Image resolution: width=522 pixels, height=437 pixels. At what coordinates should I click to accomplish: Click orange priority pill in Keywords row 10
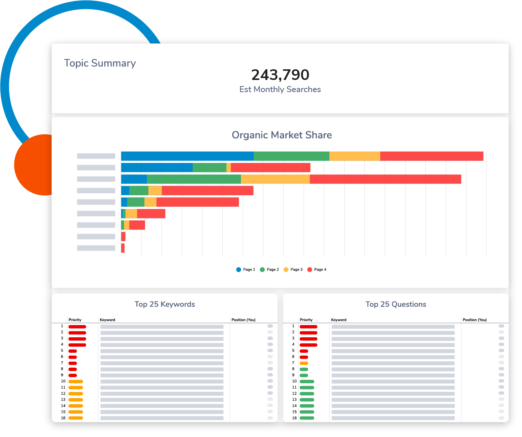point(76,381)
